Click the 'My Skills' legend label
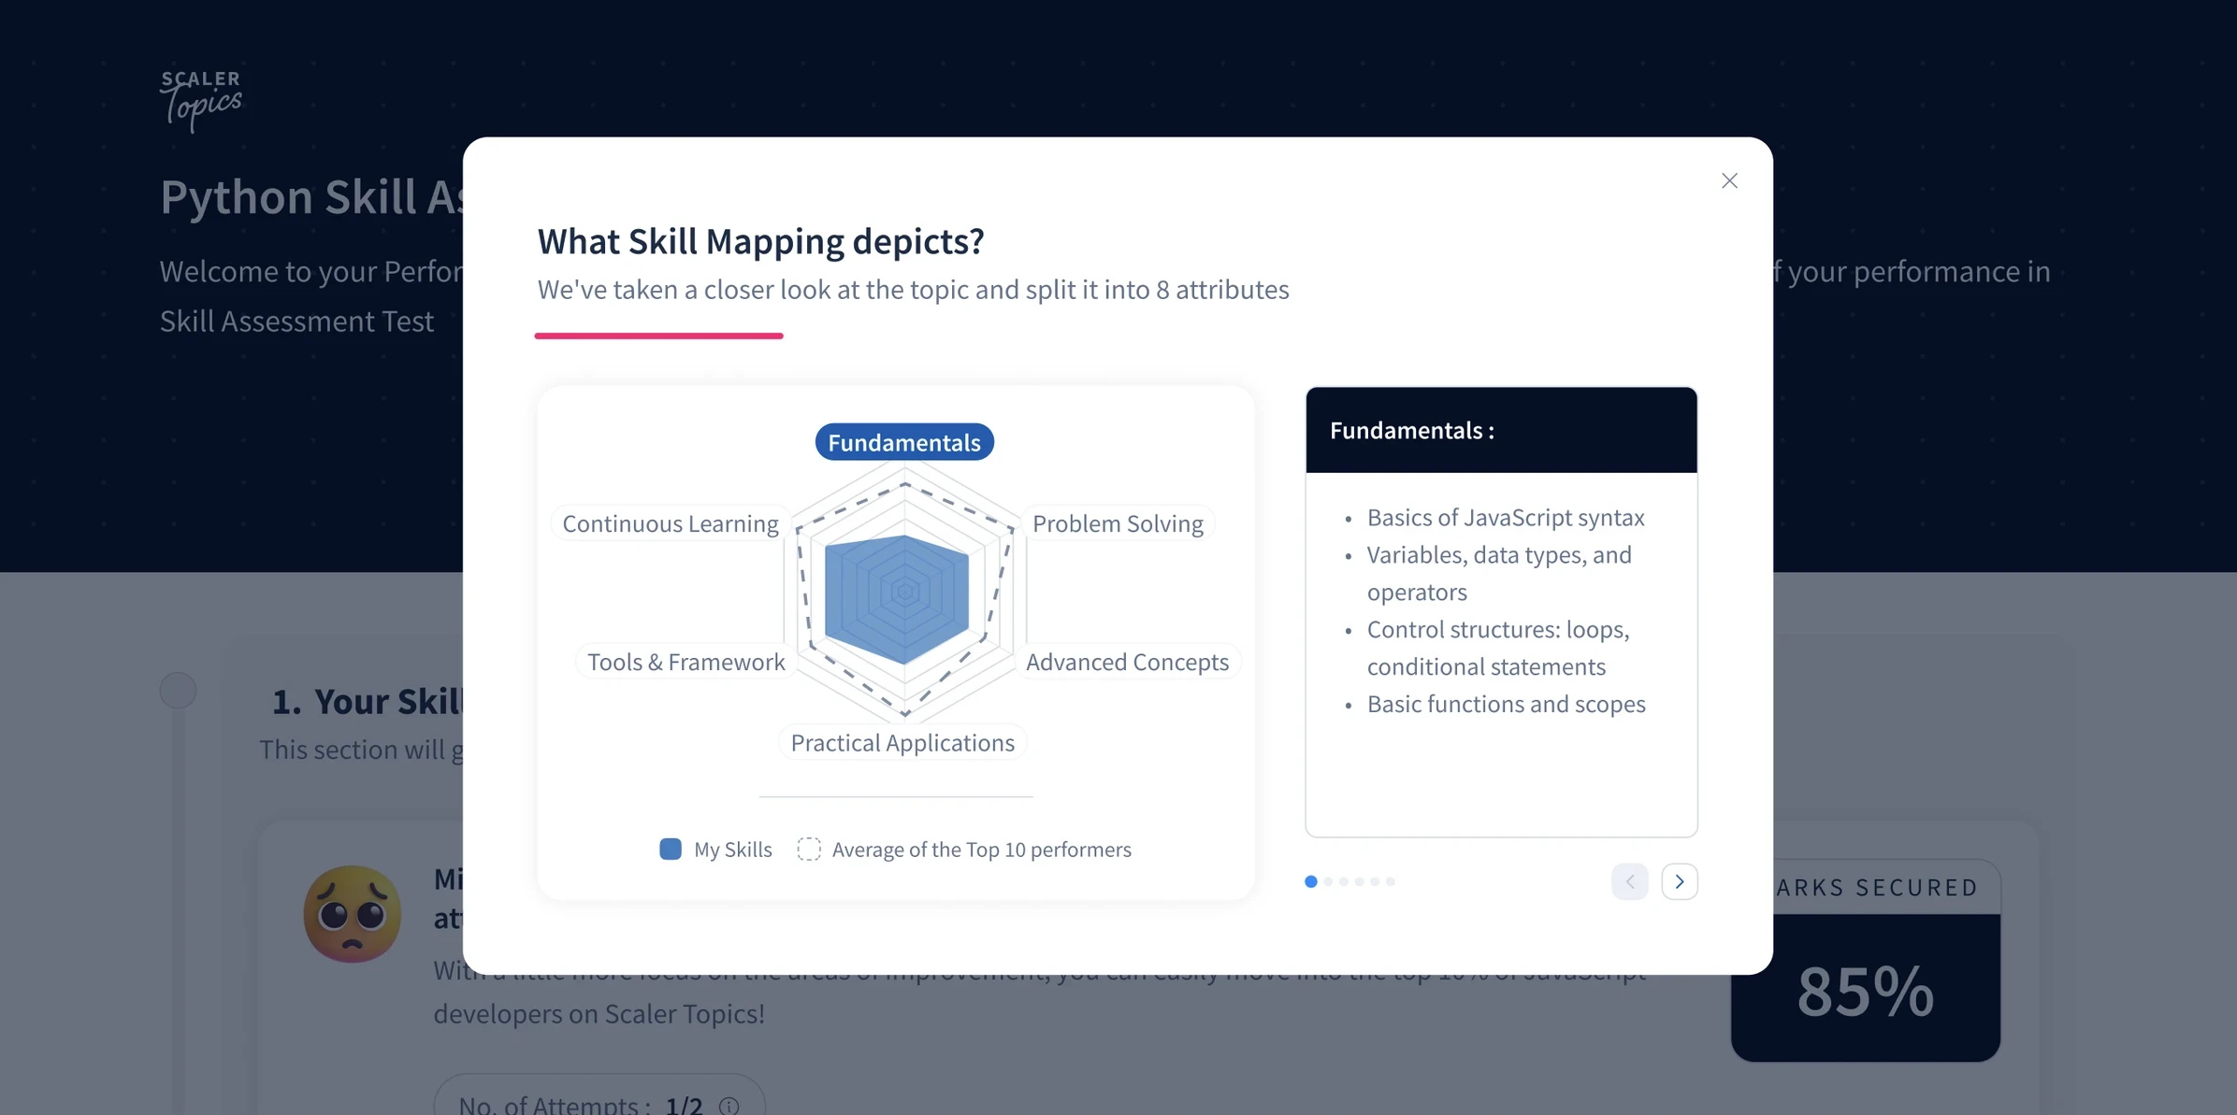 pos(732,850)
